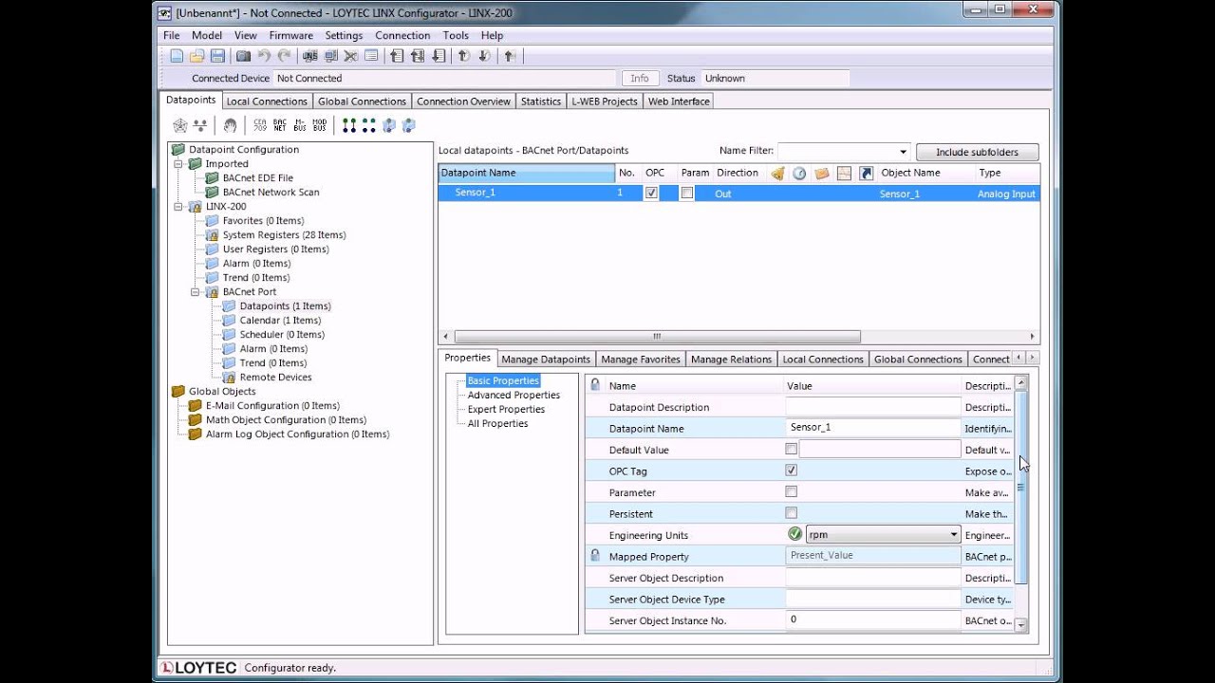This screenshot has width=1215, height=683.
Task: Uncheck the OPC Tag property checkbox
Action: coord(791,470)
